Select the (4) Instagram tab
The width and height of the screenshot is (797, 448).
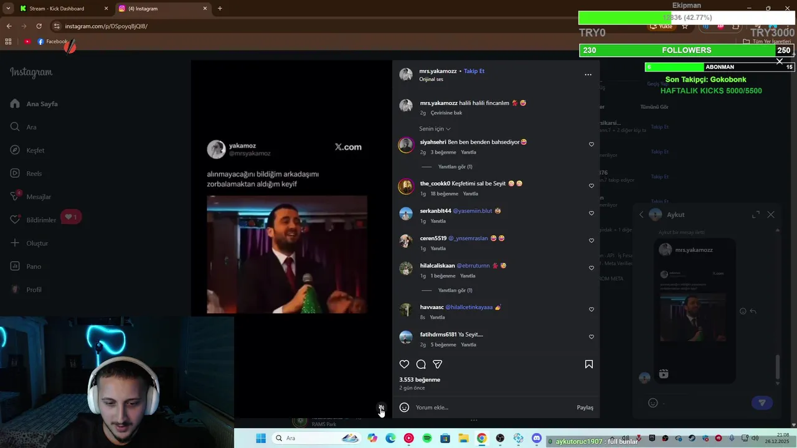163,9
